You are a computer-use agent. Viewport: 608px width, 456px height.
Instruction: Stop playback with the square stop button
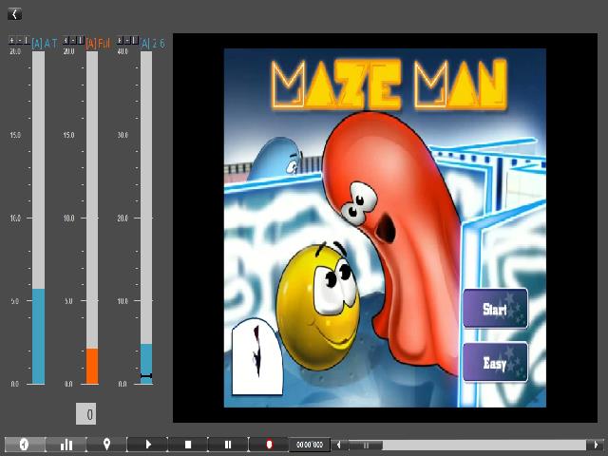pos(188,444)
